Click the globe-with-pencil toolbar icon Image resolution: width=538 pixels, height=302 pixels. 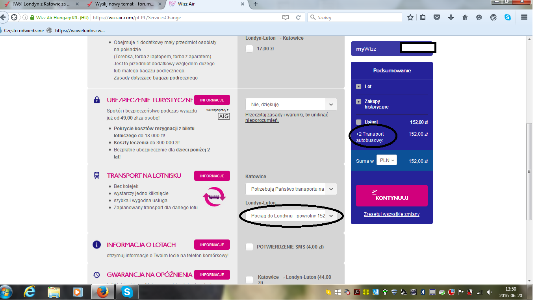point(493,17)
